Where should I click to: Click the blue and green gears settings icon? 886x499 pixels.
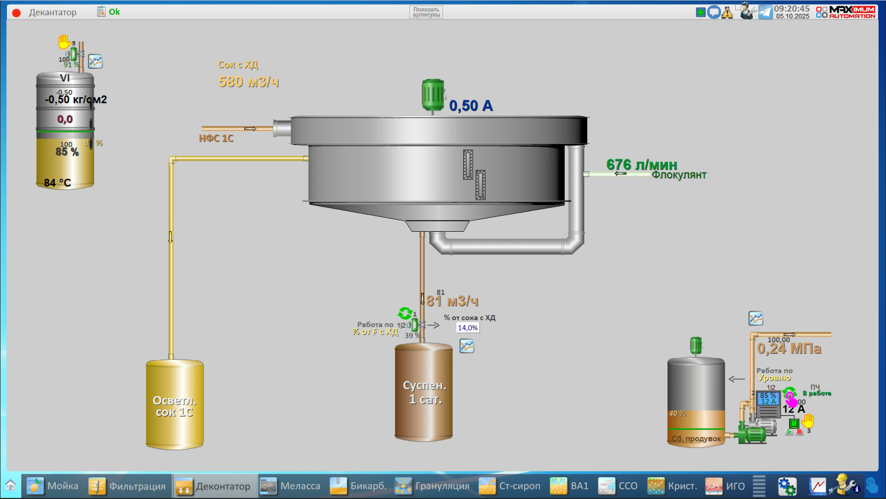coord(787,486)
